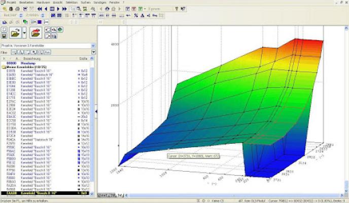Image resolution: width=349 pixels, height=203 pixels.
Task: Toggle the second filter button in Filter row
Action: (x=21, y=52)
